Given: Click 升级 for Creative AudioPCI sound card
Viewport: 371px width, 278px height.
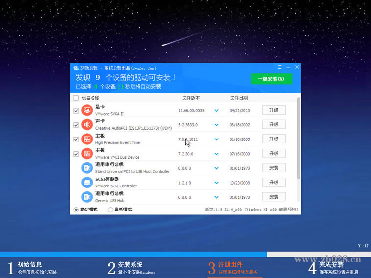Looking at the screenshot, I should pos(274,124).
